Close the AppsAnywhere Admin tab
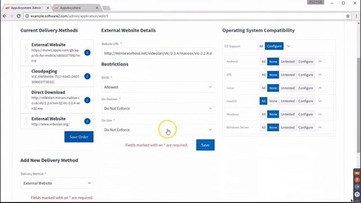Image resolution: width=361 pixels, height=203 pixels. click(x=48, y=8)
